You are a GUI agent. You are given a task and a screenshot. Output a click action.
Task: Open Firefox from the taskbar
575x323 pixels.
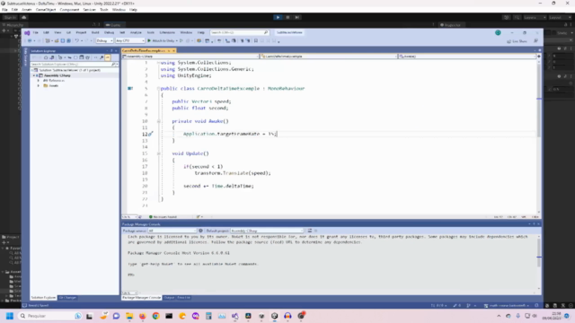142,316
